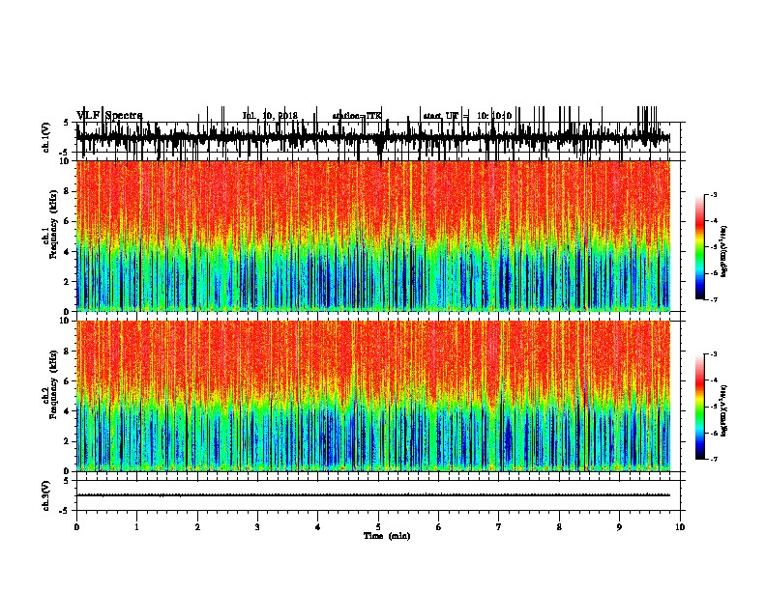Click the ch.2 spectrogram color scale bar
The width and height of the screenshot is (766, 591).
click(x=700, y=407)
